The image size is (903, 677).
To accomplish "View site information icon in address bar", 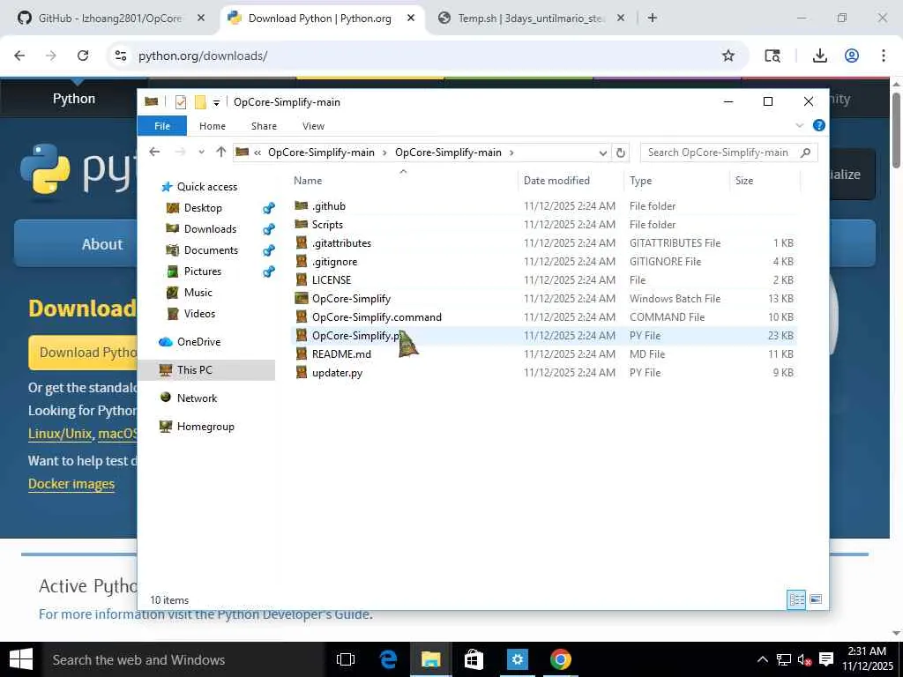I will pos(120,56).
